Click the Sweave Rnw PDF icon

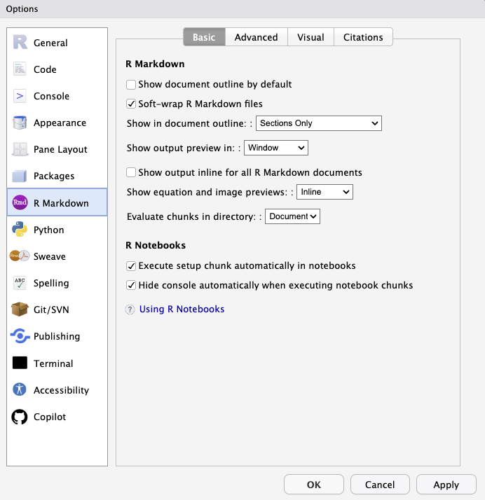(20, 256)
